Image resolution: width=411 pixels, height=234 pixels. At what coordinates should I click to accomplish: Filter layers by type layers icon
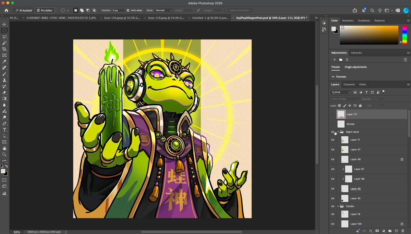tap(366, 92)
